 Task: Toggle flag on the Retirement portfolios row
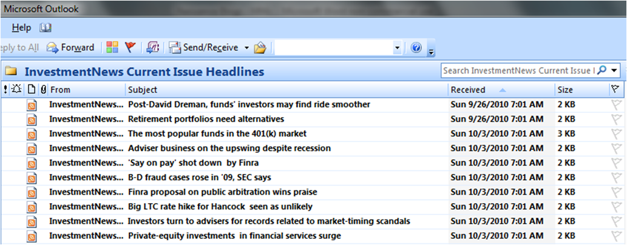point(616,119)
